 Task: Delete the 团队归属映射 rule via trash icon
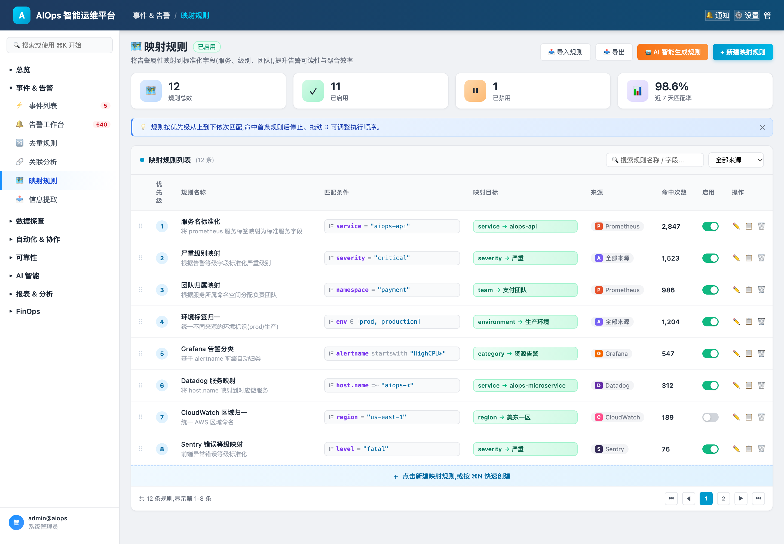[761, 290]
